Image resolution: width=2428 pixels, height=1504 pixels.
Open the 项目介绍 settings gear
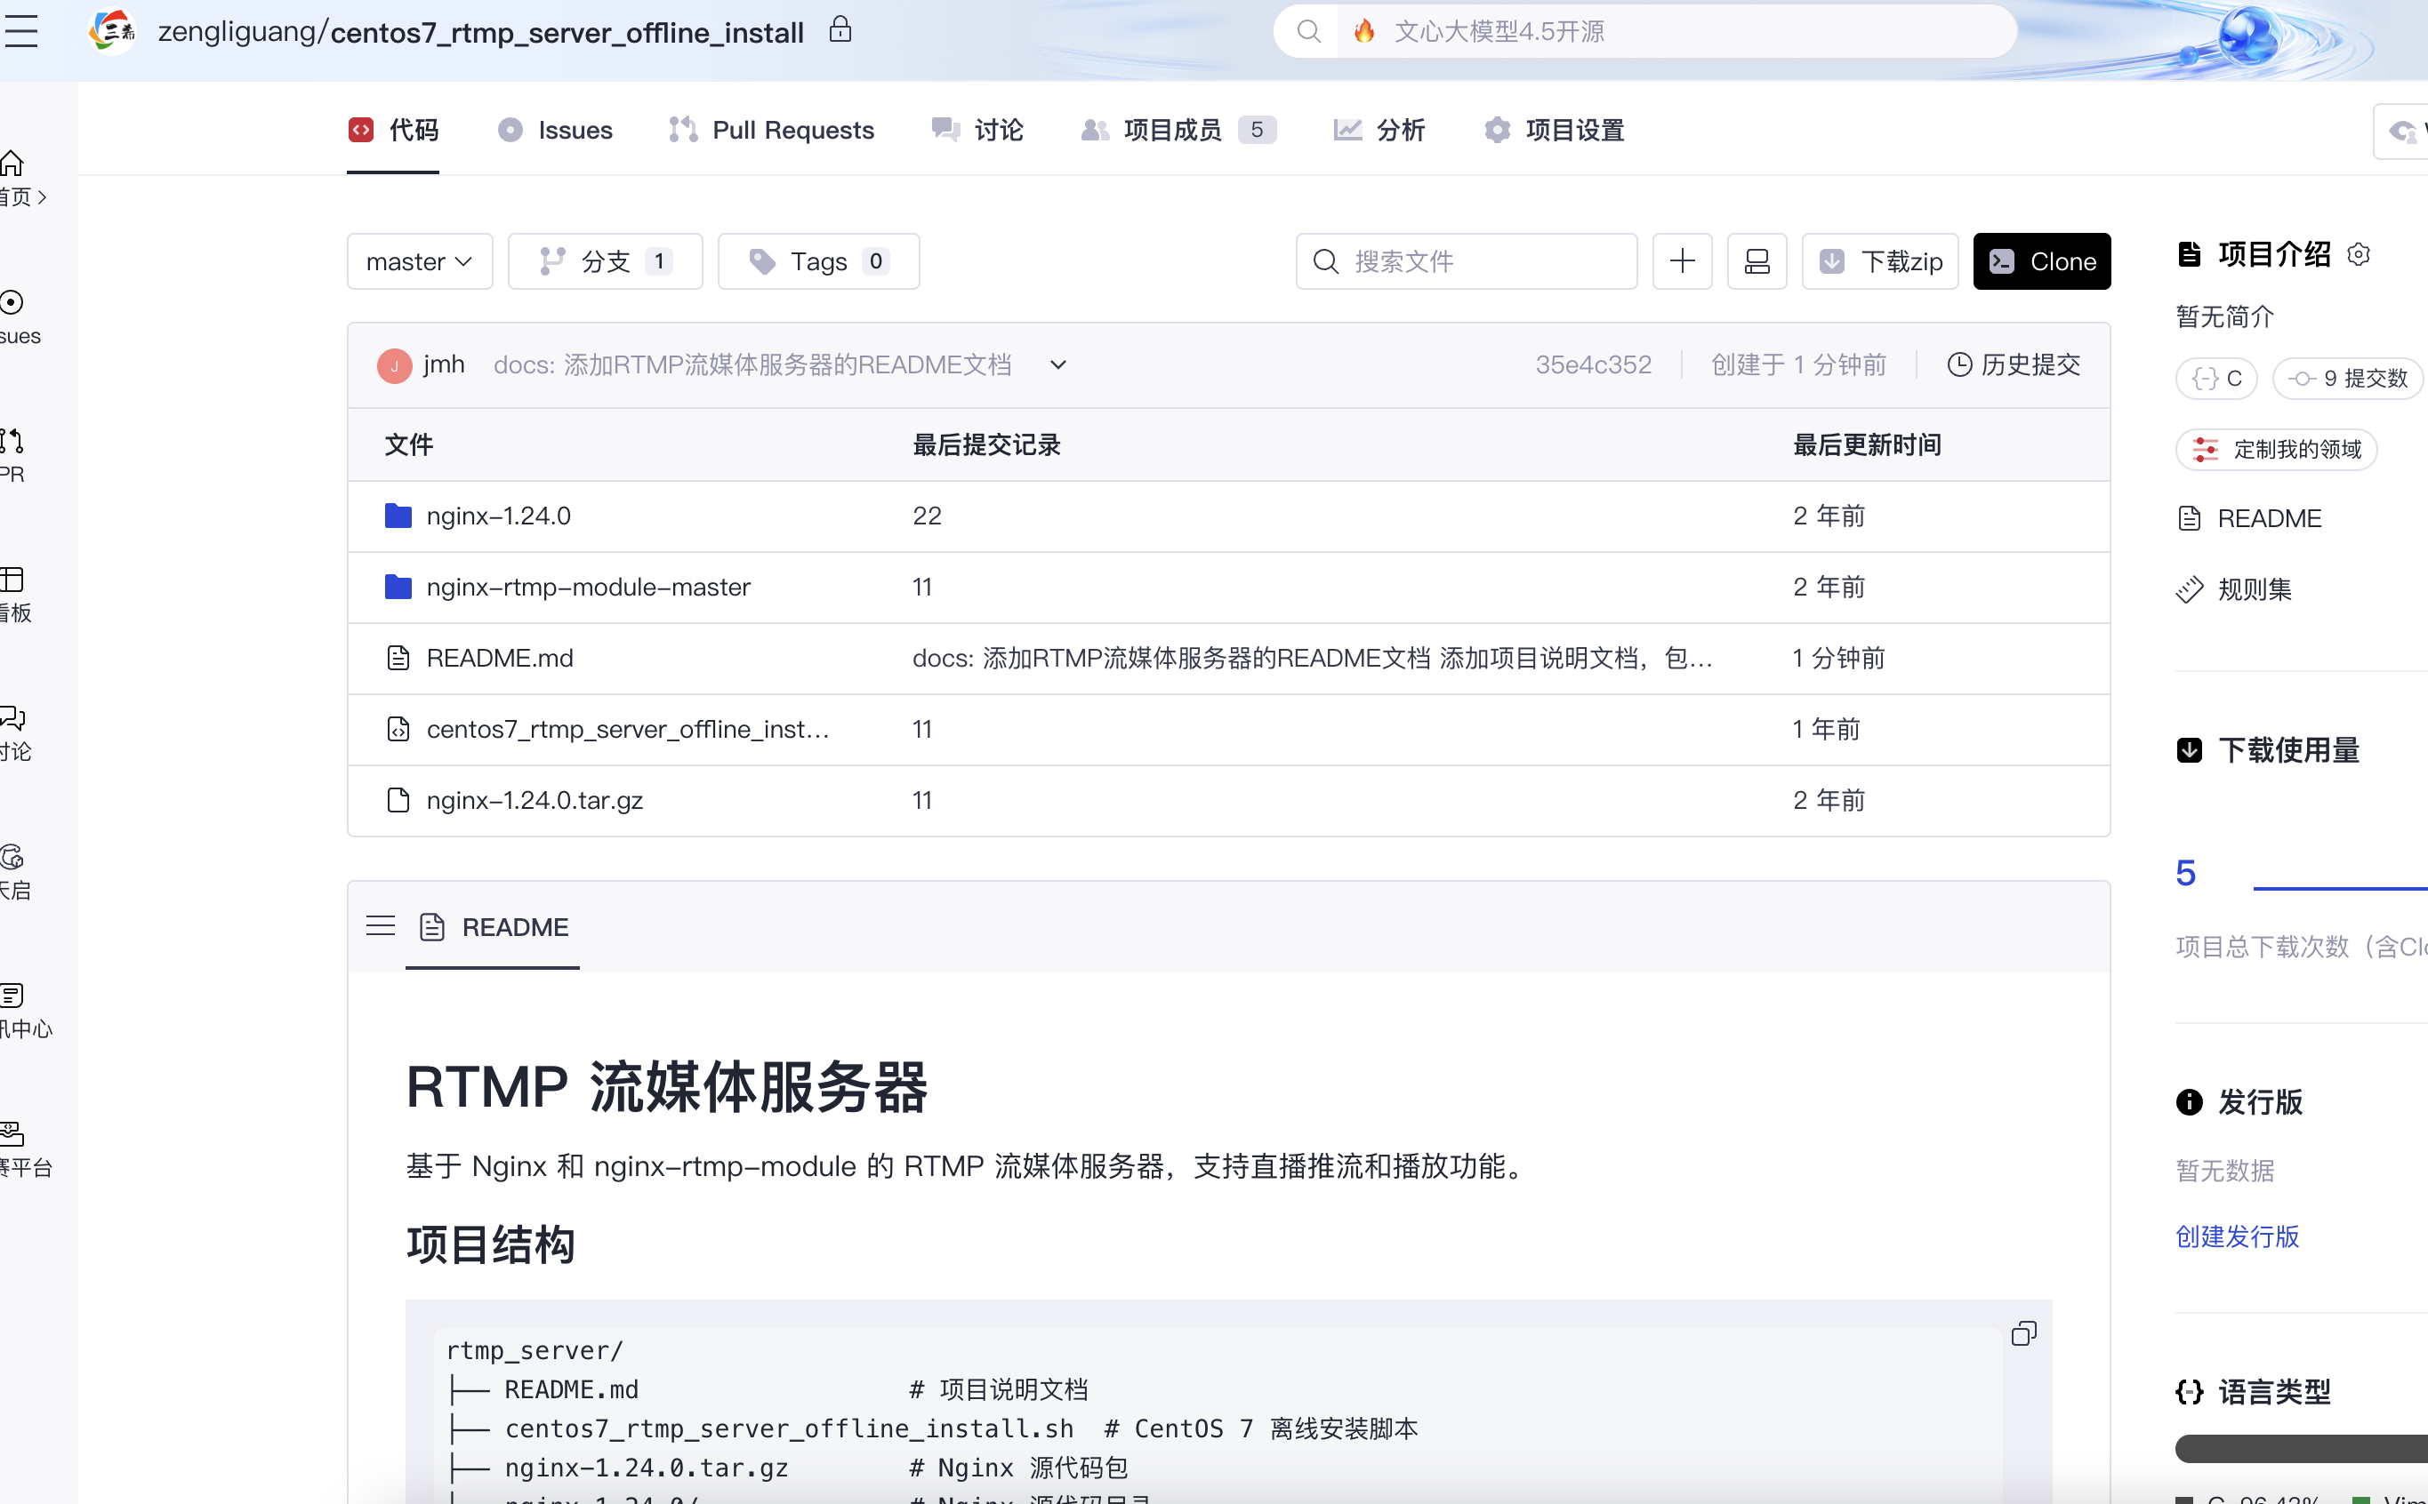2360,254
